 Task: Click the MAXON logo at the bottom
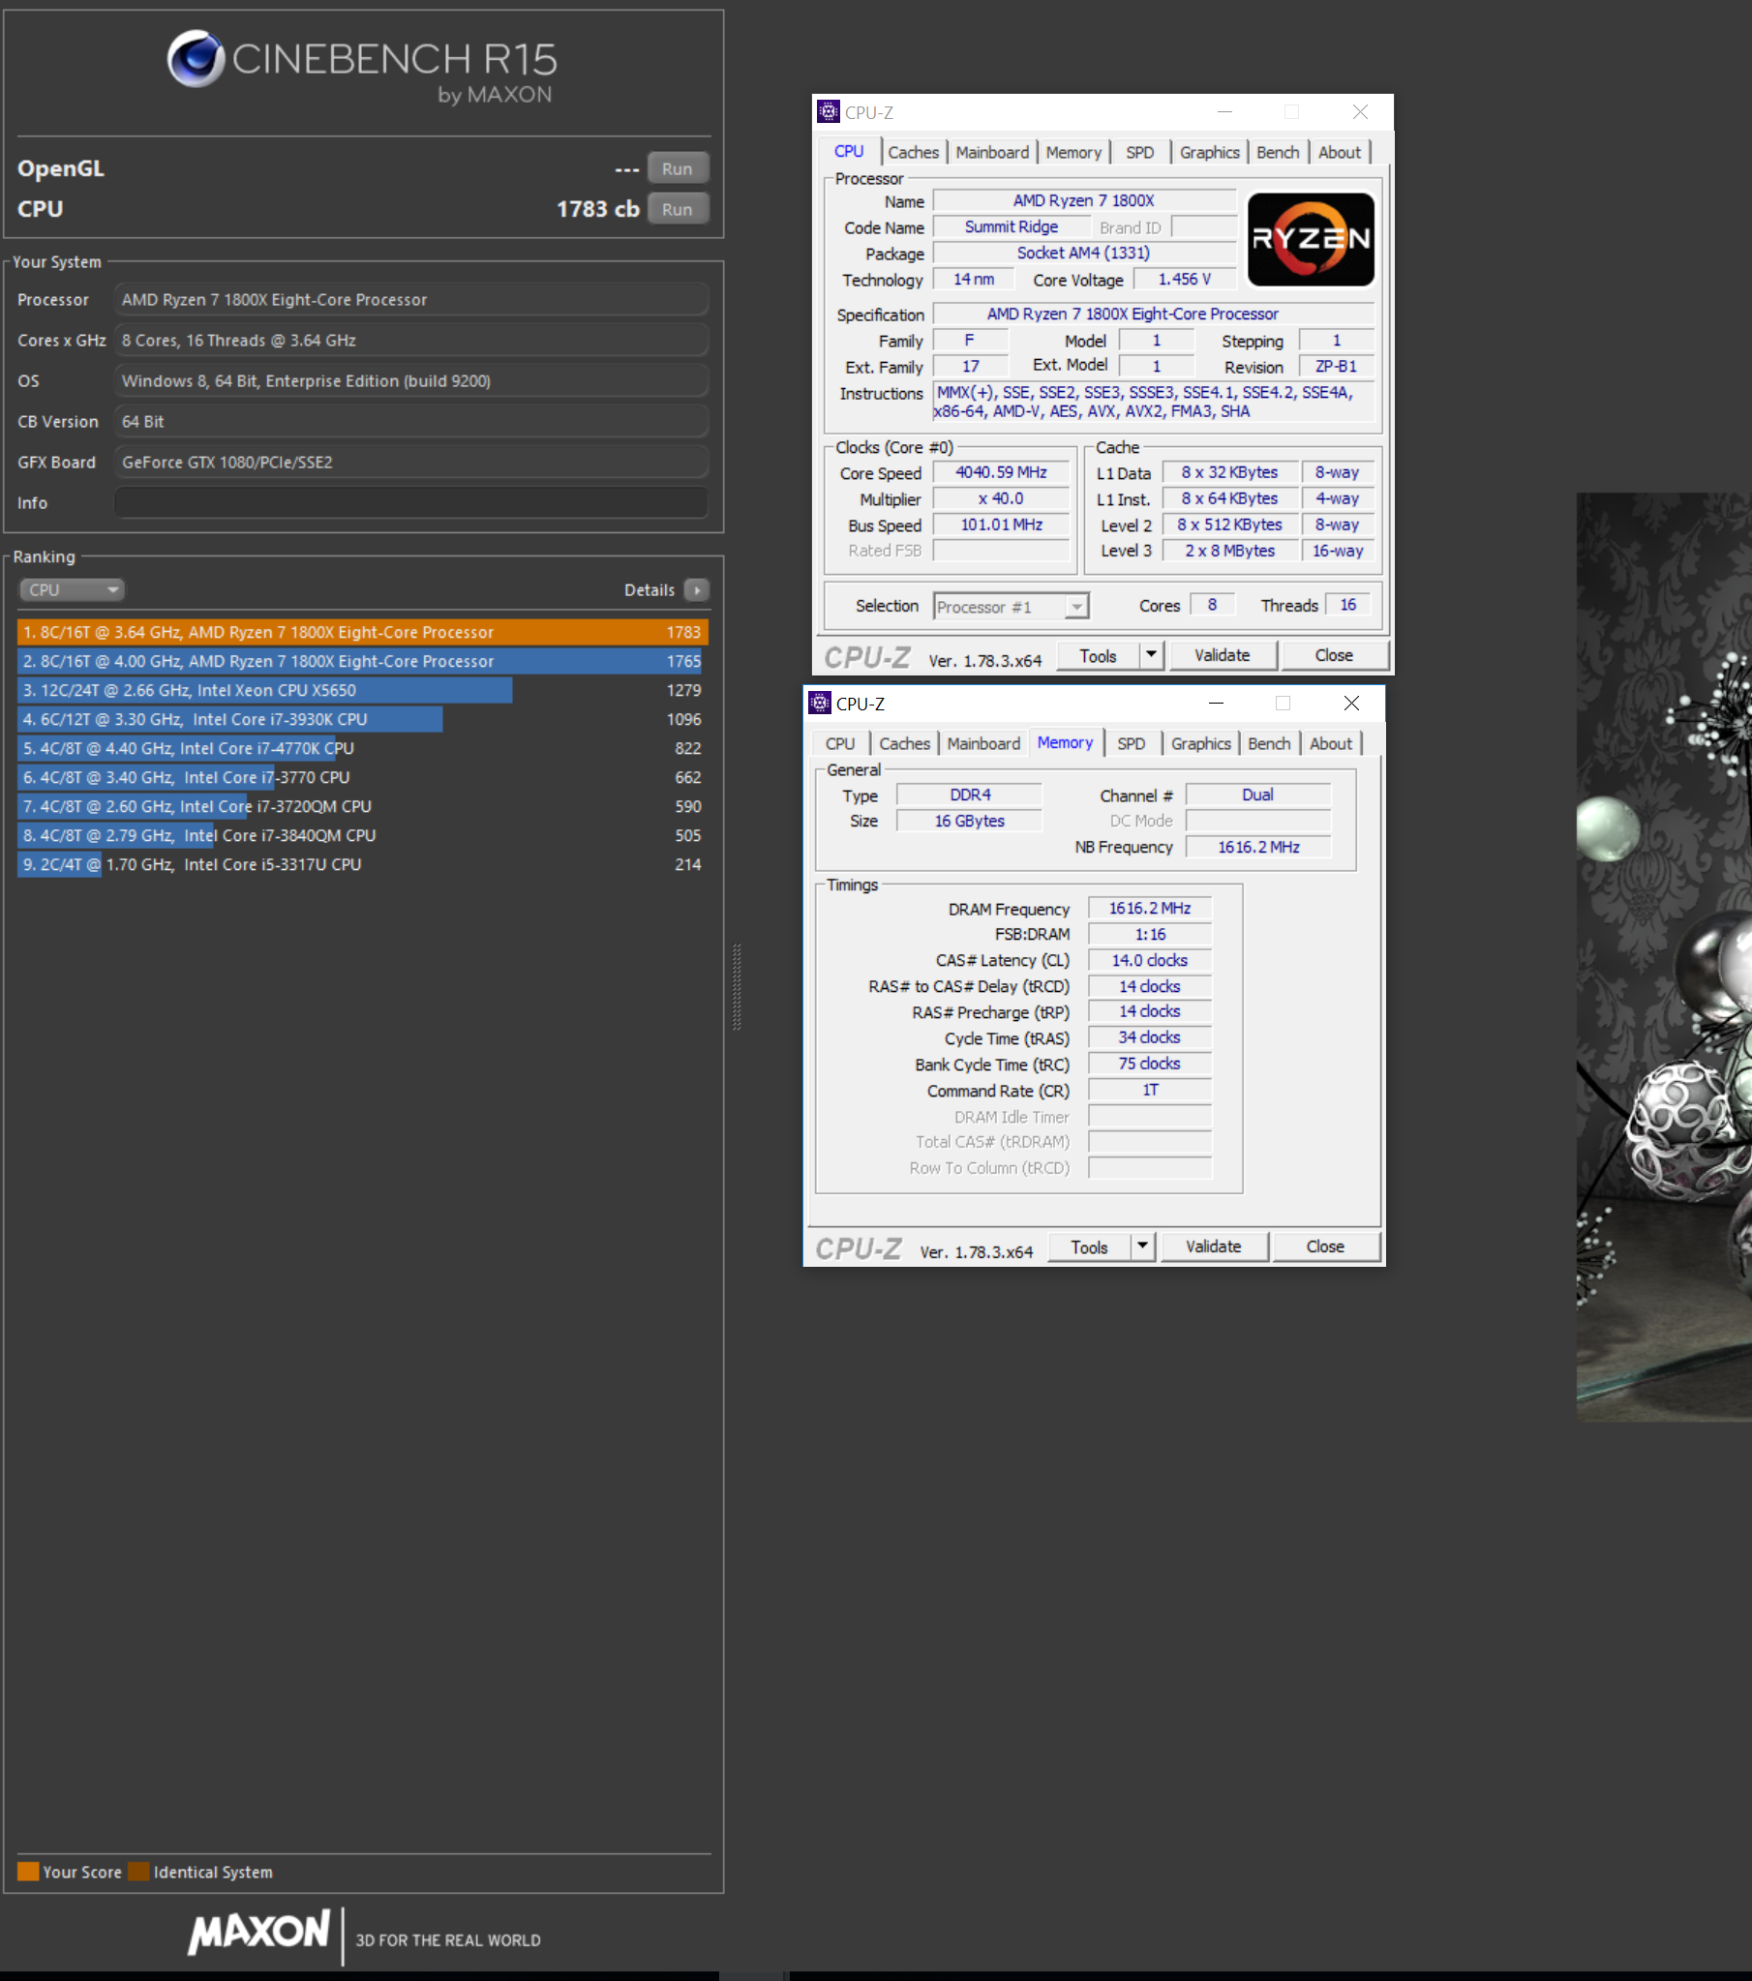coord(258,1934)
